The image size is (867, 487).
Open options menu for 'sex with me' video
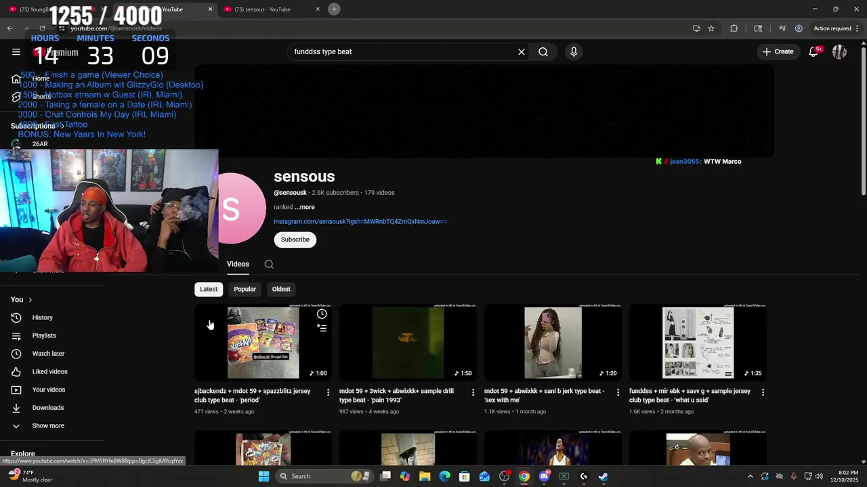click(x=618, y=392)
